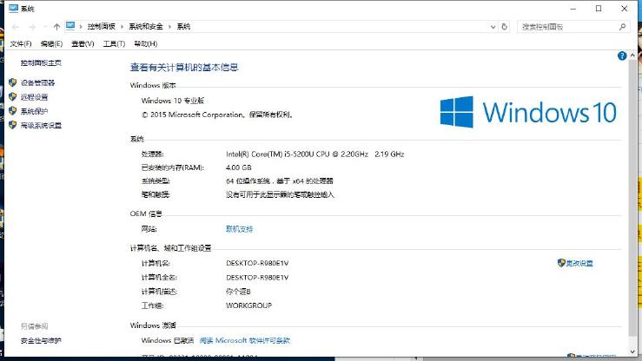Select the 4.00 GB RAM value
Screen dimensions: 642x361
[239, 167]
